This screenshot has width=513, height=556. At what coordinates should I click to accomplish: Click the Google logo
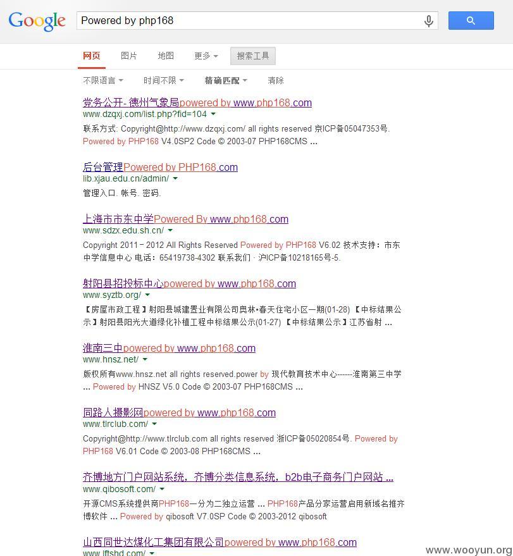[37, 21]
